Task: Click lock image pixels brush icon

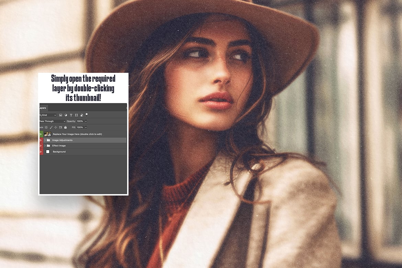Action: pyautogui.click(x=51, y=127)
